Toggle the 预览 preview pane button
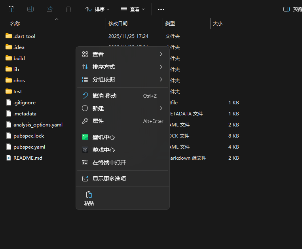The image size is (302, 249). (x=293, y=9)
